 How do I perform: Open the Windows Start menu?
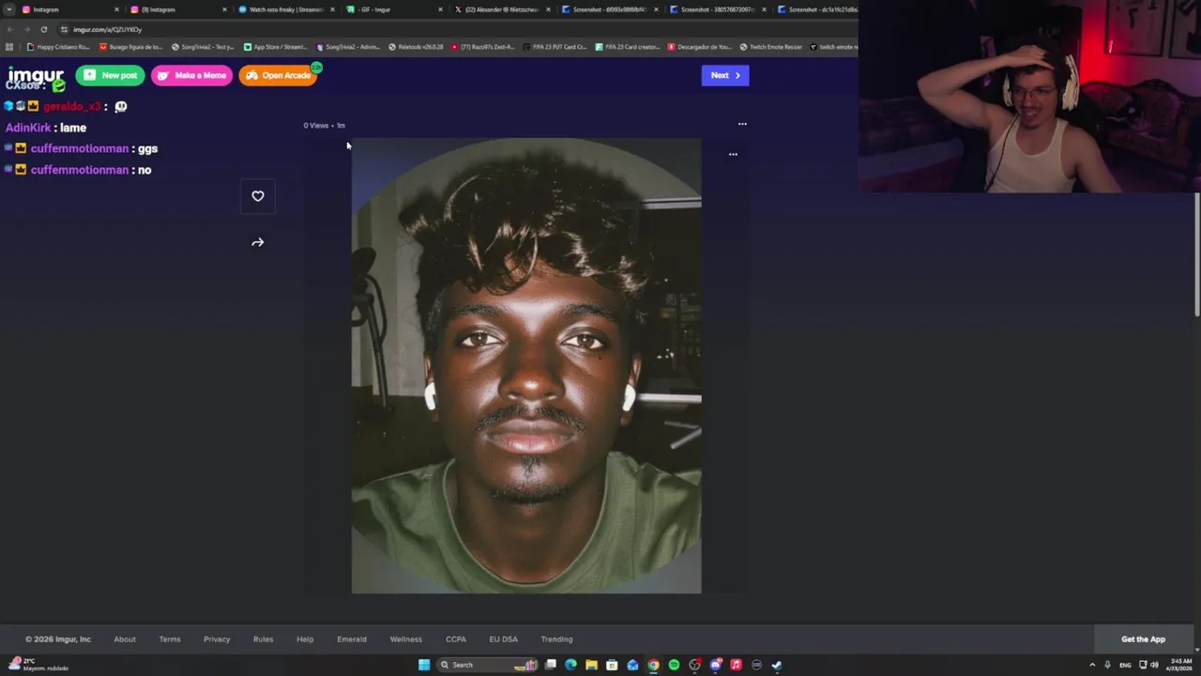(x=424, y=665)
